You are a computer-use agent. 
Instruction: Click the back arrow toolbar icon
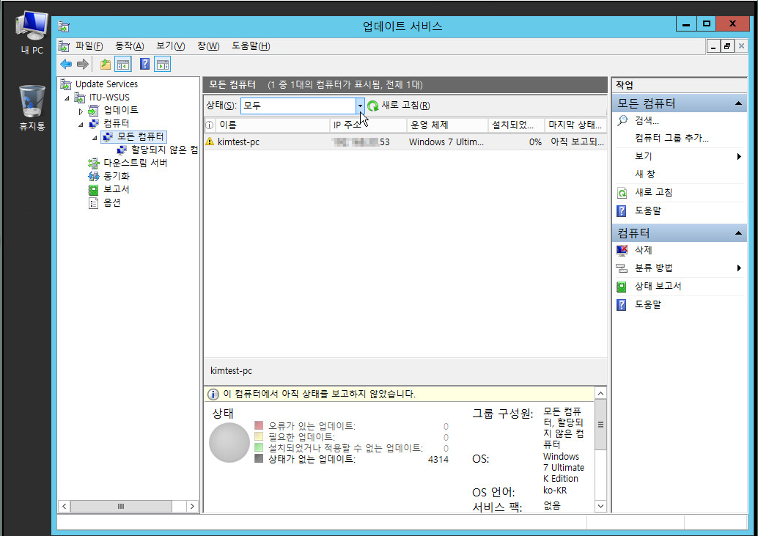point(66,65)
